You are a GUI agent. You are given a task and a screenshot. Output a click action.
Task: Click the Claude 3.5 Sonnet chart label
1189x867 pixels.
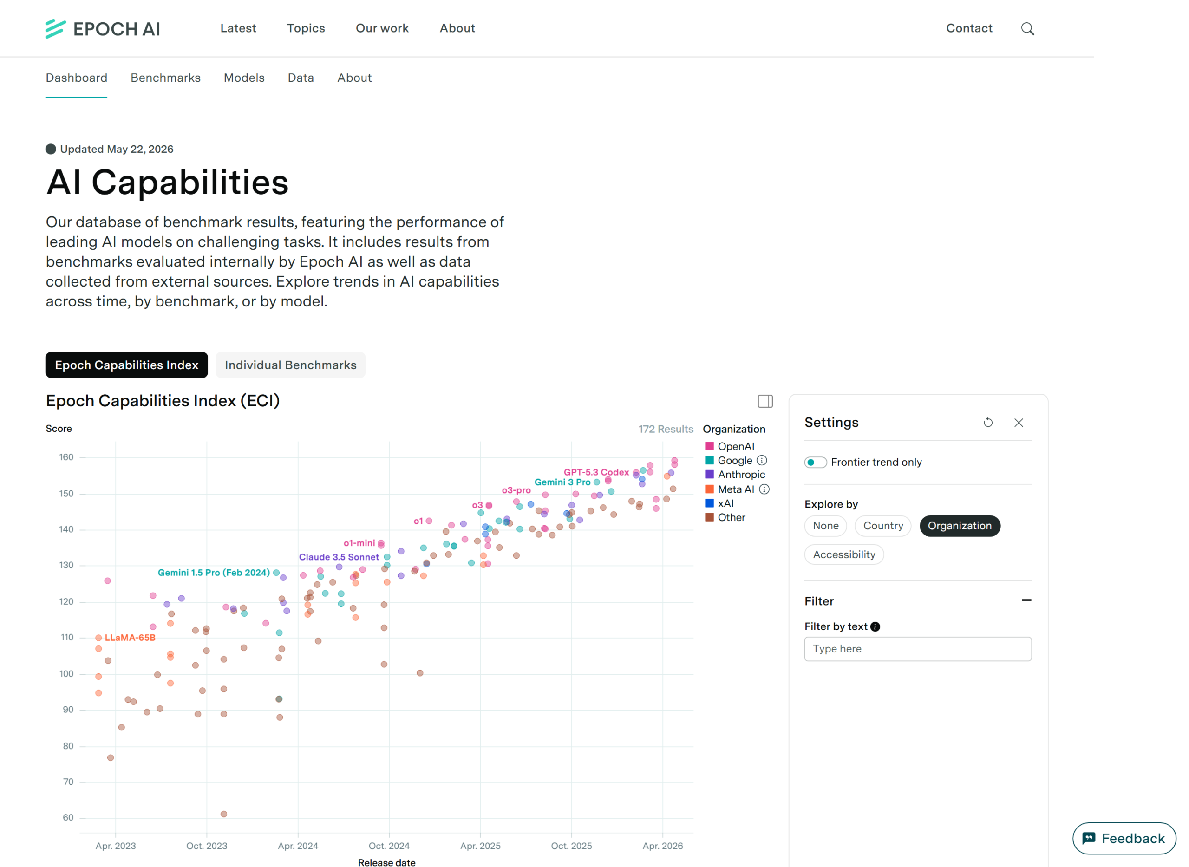339,557
